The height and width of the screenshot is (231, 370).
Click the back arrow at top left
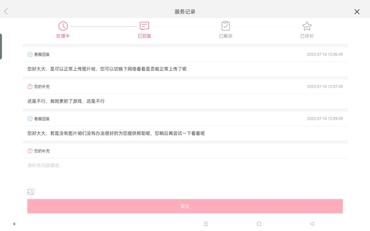pyautogui.click(x=6, y=12)
